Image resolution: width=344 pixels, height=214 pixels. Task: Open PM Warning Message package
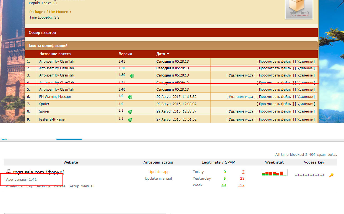[x=55, y=96]
